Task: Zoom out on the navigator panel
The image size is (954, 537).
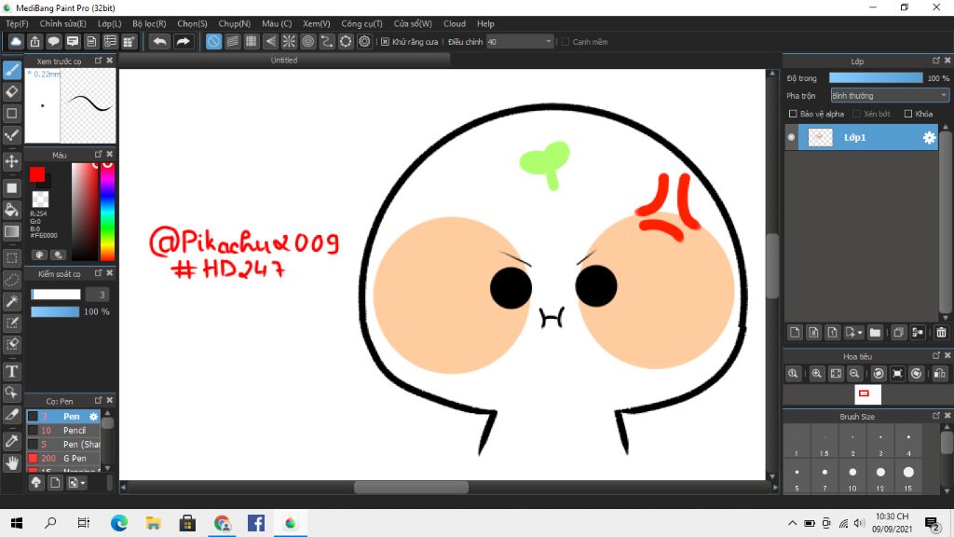Action: (x=854, y=373)
